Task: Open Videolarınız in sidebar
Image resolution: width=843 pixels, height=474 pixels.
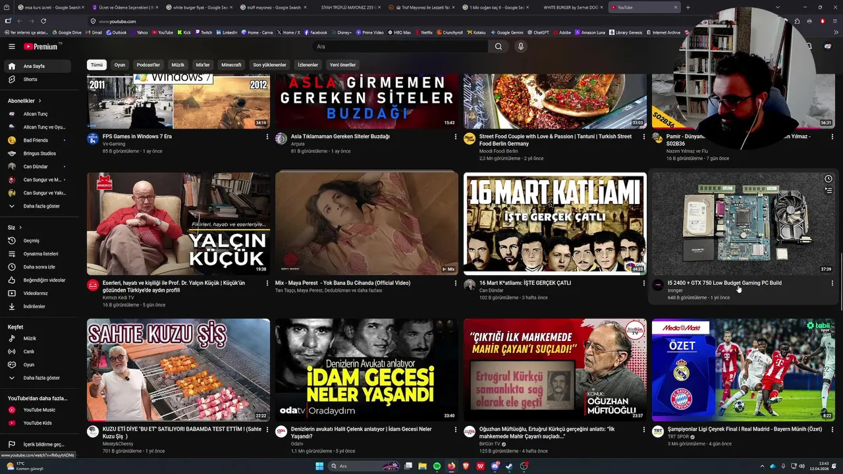Action: click(37, 294)
